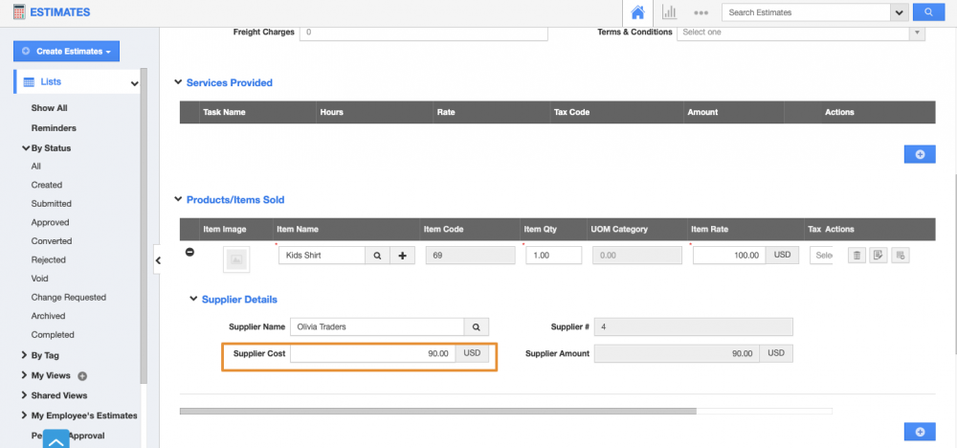Click the plus icon beside Item Name

pos(402,256)
